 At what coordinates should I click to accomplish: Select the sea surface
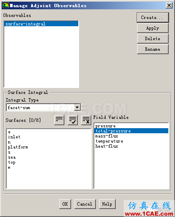pyautogui.click(x=49, y=157)
